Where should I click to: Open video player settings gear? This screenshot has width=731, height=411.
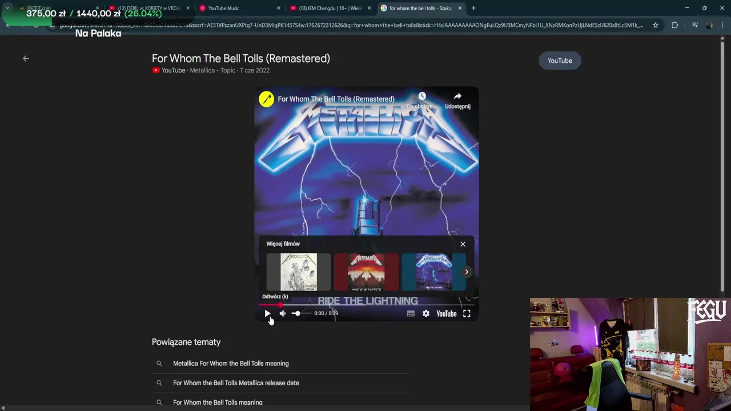click(x=426, y=313)
